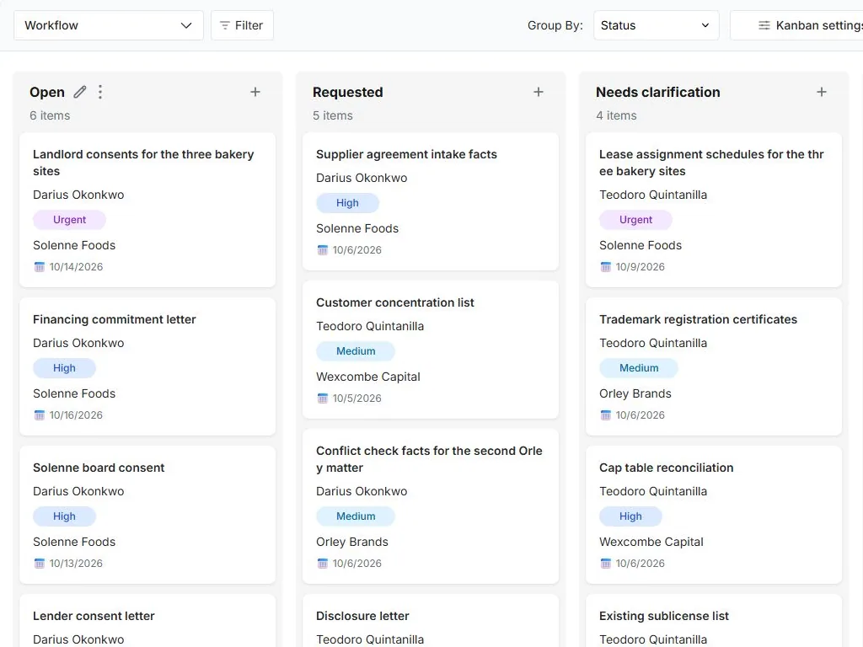Image resolution: width=863 pixels, height=647 pixels.
Task: Edit the Open column name pencil icon
Action: [80, 92]
